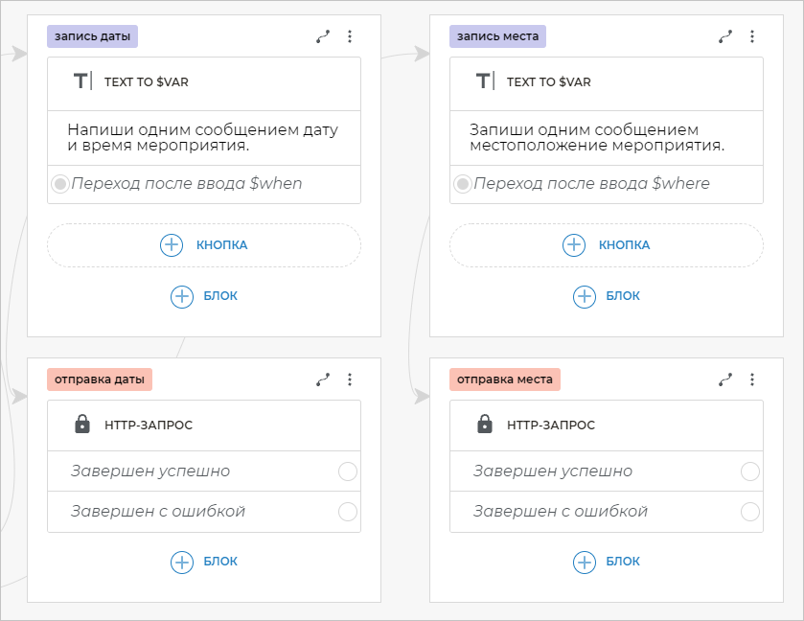This screenshot has height=621, width=804.
Task: Click the purple 'запись места' label
Action: pos(498,36)
